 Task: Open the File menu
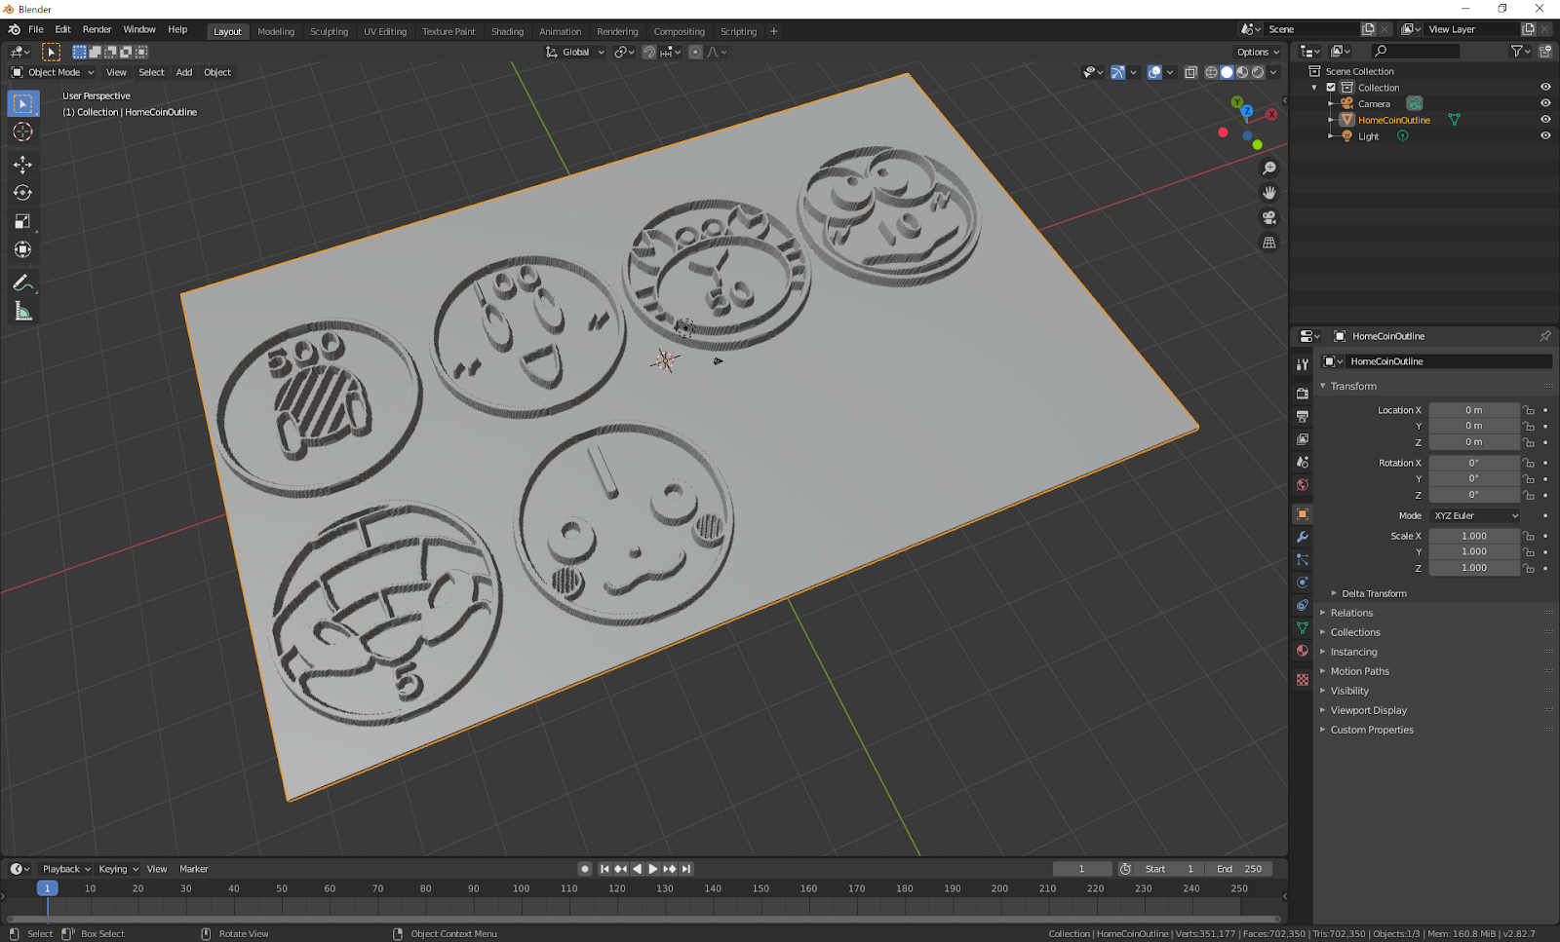36,29
